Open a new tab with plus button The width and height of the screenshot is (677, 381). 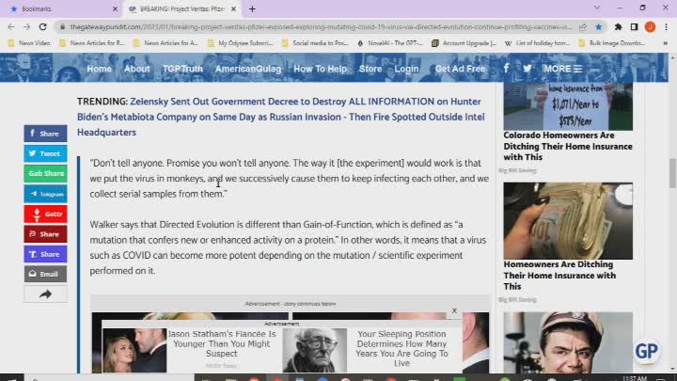252,8
